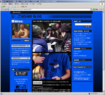Open address bar URL history dropdown
Viewport: 105px width, 95px height.
(91, 9)
